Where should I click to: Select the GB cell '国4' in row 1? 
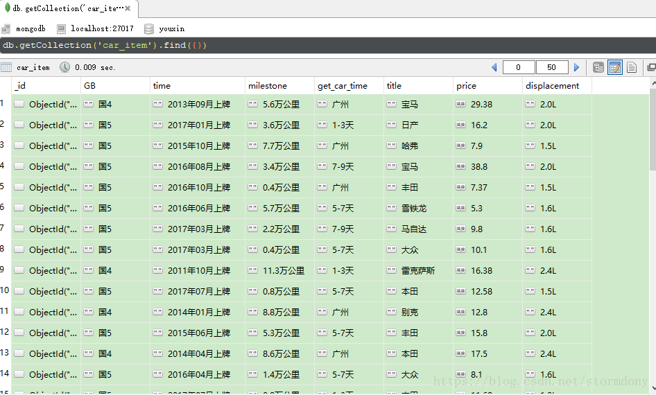[115, 105]
